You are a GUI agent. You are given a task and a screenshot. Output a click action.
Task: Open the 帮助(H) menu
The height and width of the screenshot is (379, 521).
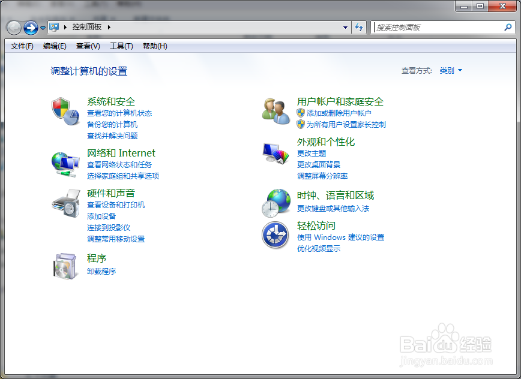point(155,46)
